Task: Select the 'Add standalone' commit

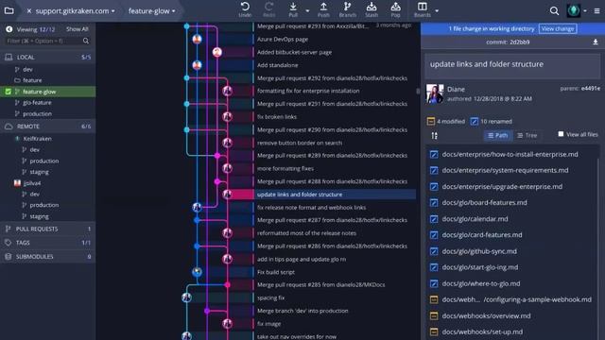Action: pyautogui.click(x=277, y=65)
